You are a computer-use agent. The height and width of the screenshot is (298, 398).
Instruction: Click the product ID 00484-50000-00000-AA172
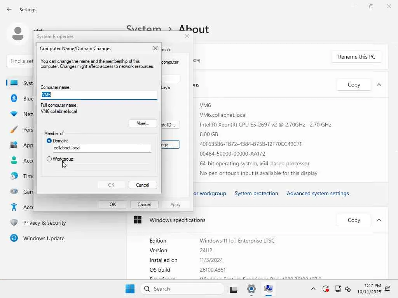coord(232,154)
